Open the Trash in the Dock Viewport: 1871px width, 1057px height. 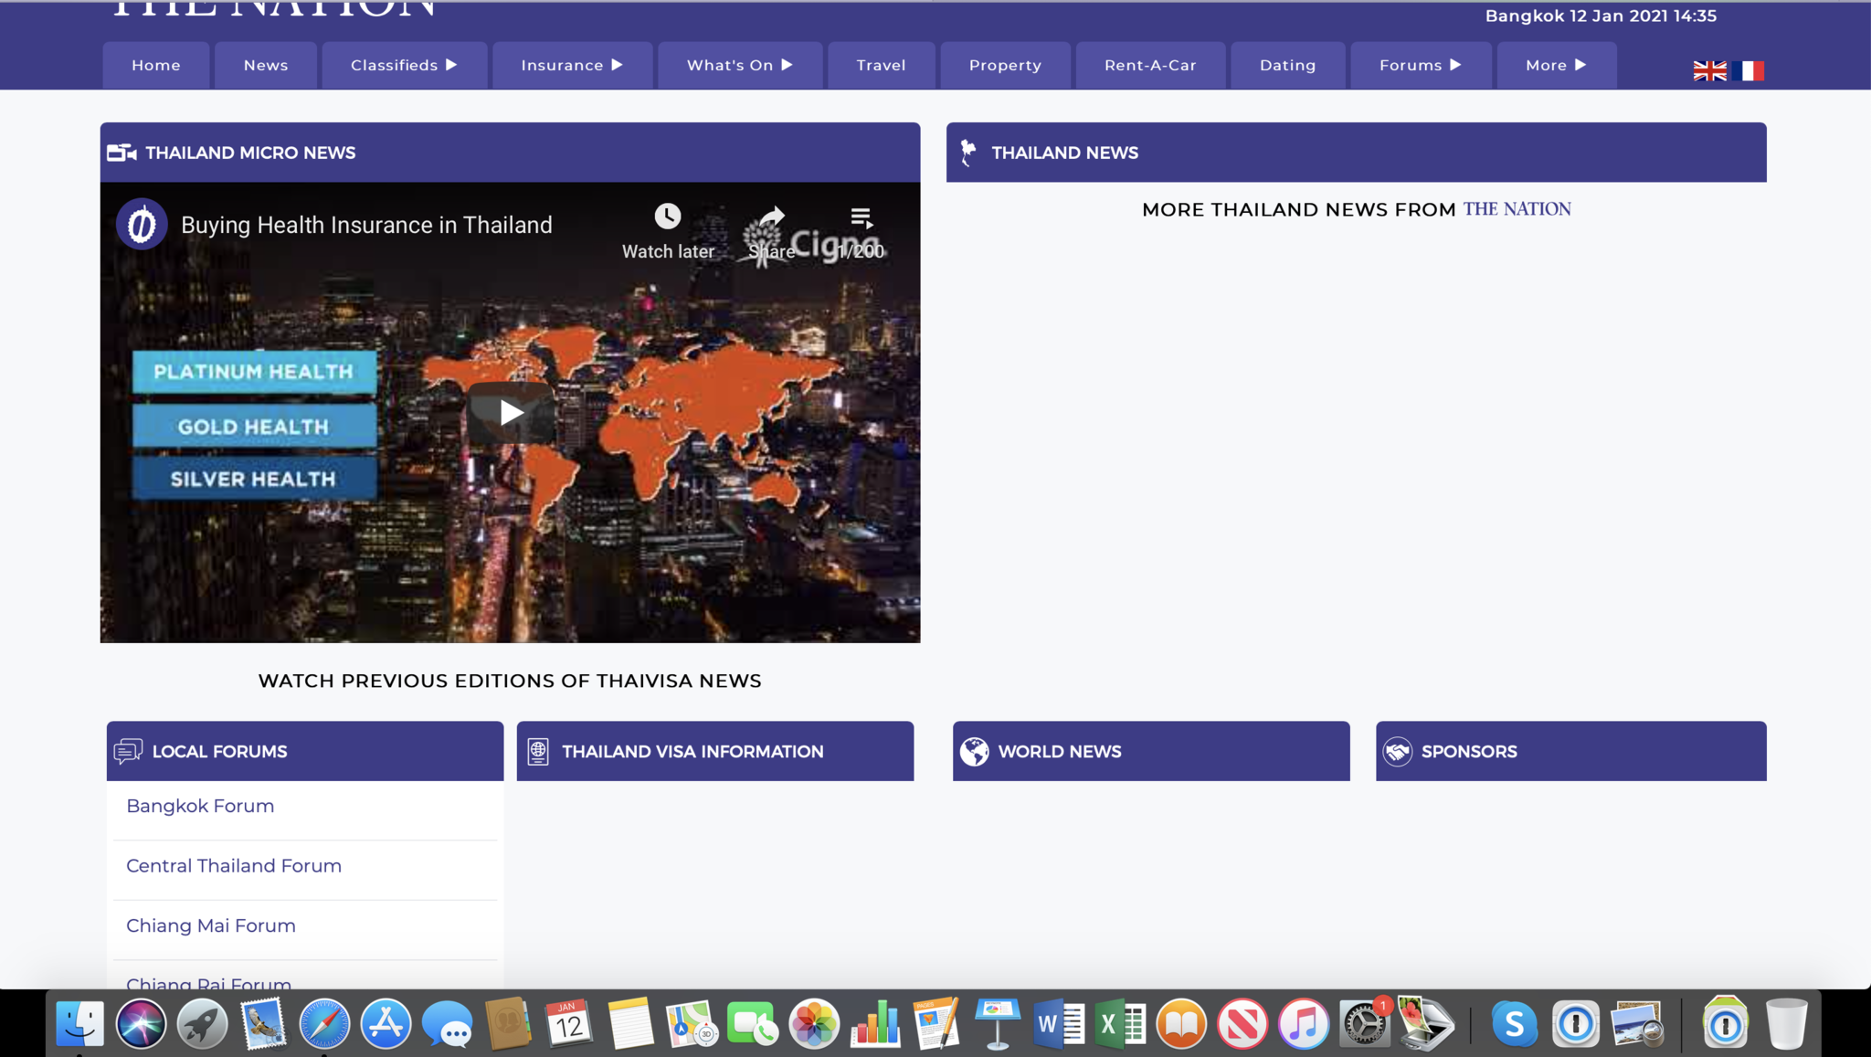pos(1786,1023)
